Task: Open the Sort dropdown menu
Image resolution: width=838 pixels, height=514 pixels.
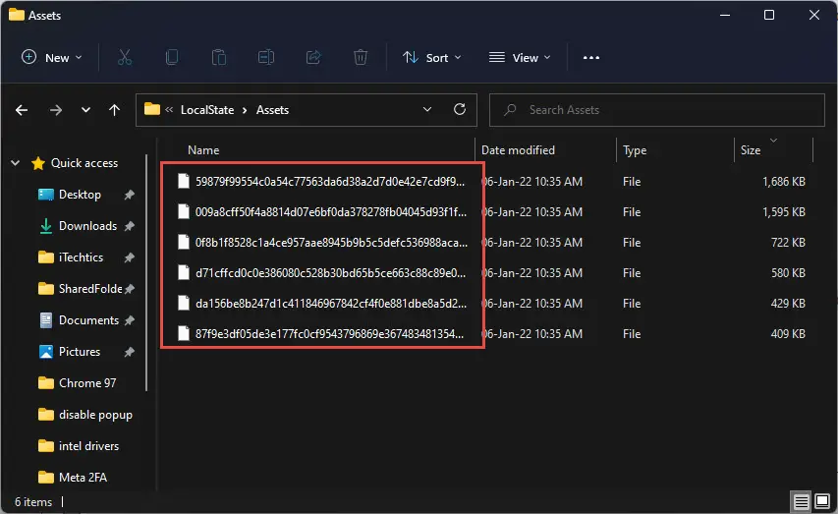Action: [431, 57]
